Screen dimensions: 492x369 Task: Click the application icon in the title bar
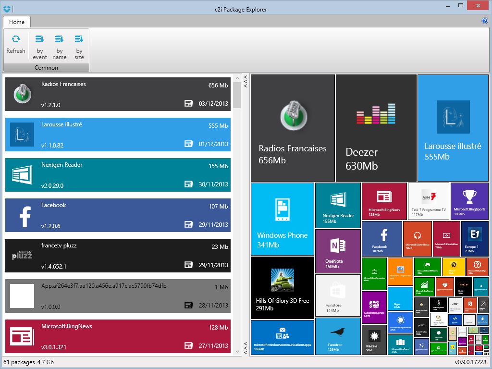pyautogui.click(x=7, y=9)
